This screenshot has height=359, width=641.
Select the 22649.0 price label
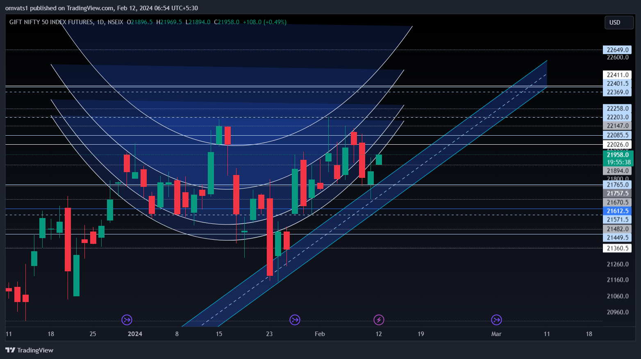(617, 50)
